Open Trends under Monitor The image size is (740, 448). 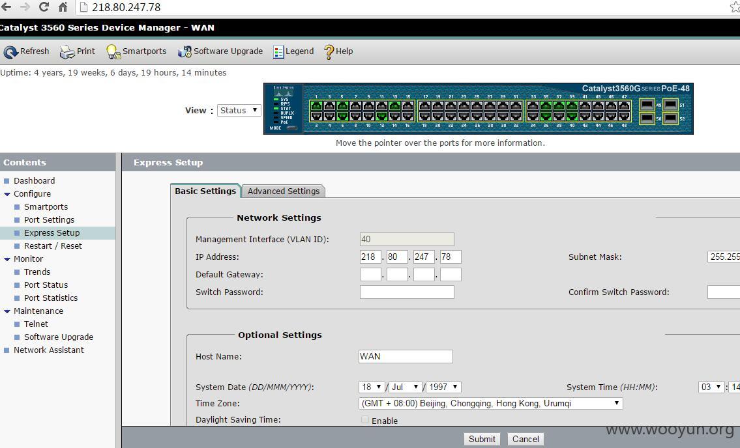[37, 272]
